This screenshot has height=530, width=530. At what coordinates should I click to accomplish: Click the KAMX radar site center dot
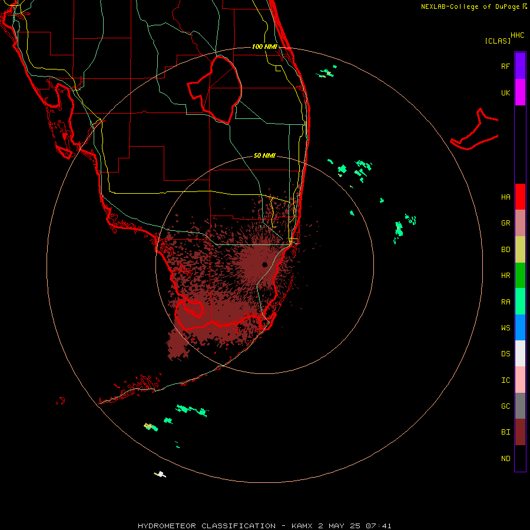pyautogui.click(x=264, y=264)
